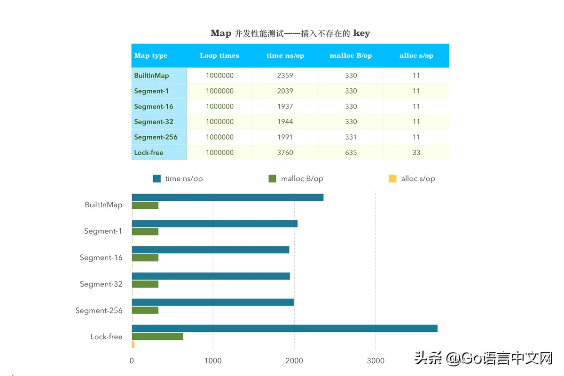Select the "Segment-32" table row label
The height and width of the screenshot is (376, 564).
pyautogui.click(x=154, y=122)
